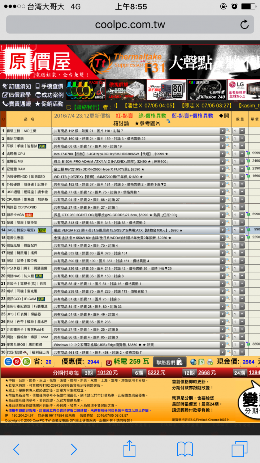The image size is (260, 463).
Task: Click the ★參考圖片 link
Action: 147,123
